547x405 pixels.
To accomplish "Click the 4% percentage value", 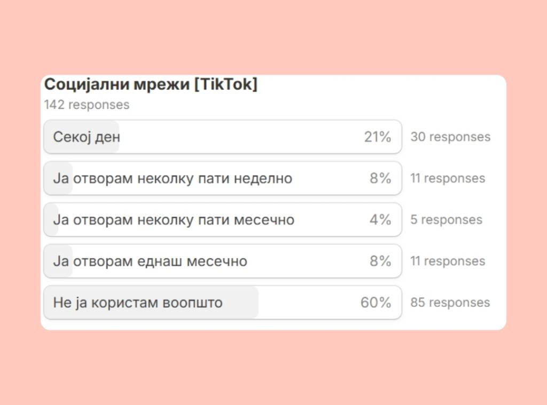I will click(x=380, y=220).
